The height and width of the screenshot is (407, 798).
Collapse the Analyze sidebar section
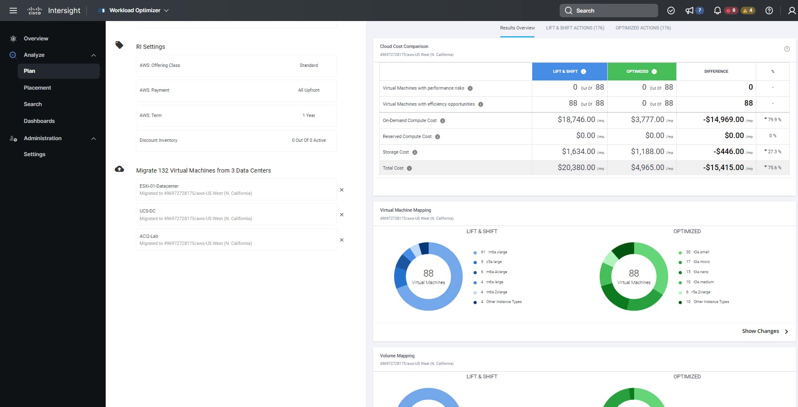[x=93, y=55]
